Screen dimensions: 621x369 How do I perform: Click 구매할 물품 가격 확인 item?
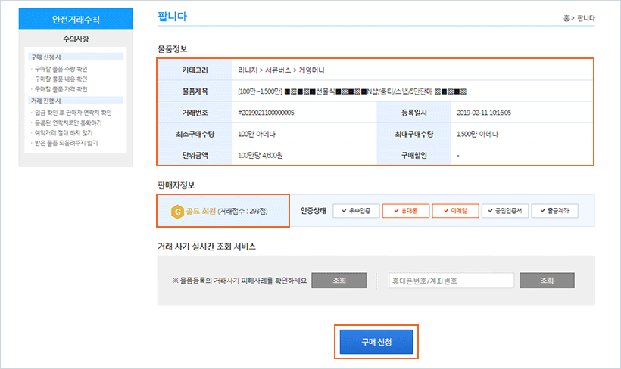click(x=61, y=89)
